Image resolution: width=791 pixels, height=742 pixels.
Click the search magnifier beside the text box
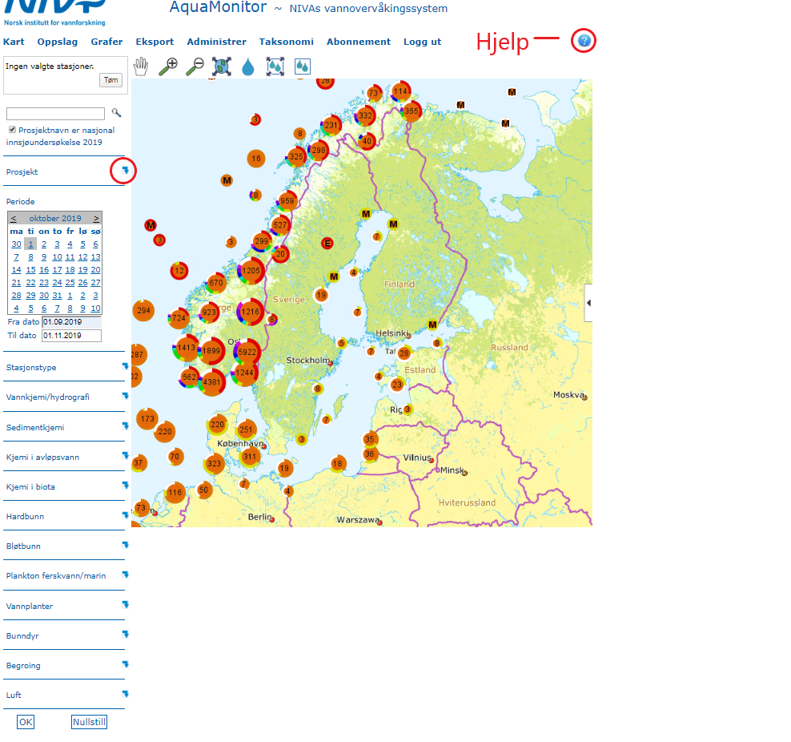click(116, 114)
